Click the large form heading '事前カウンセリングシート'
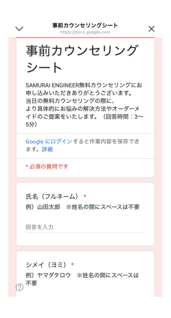Viewport: 171px width, 318px height. (x=82, y=59)
